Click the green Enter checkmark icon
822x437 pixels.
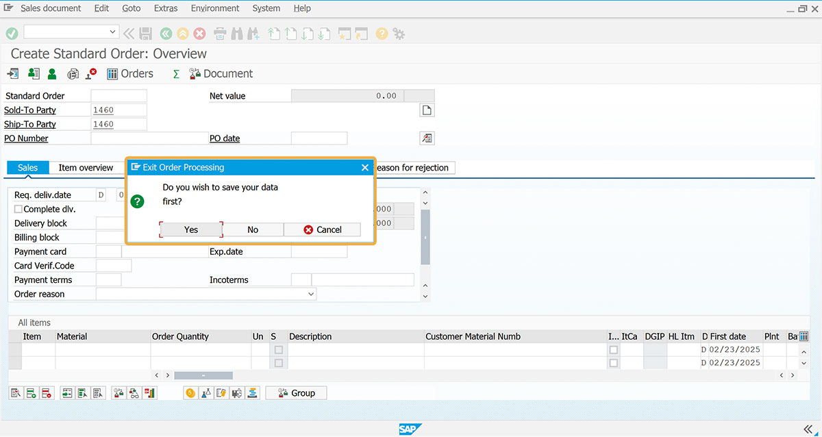pyautogui.click(x=12, y=33)
